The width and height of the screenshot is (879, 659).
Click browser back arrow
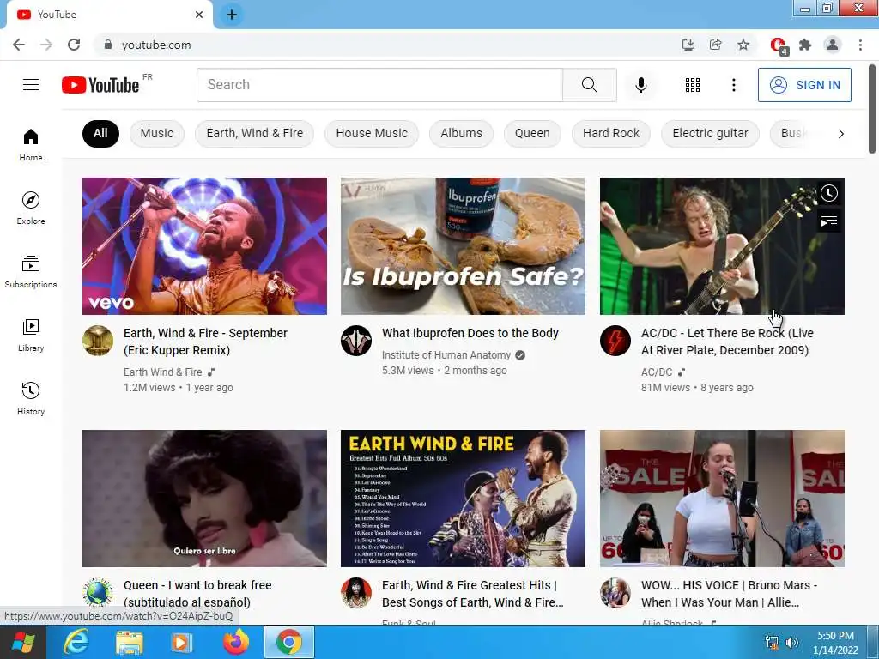[19, 45]
